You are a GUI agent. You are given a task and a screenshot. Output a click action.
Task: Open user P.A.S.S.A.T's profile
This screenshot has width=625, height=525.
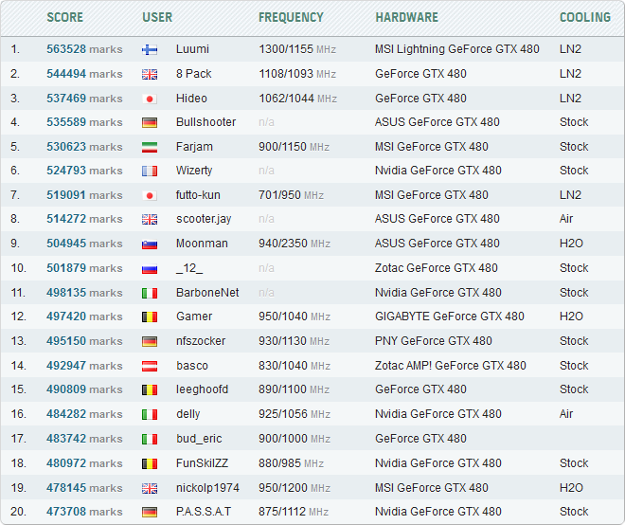(x=204, y=512)
